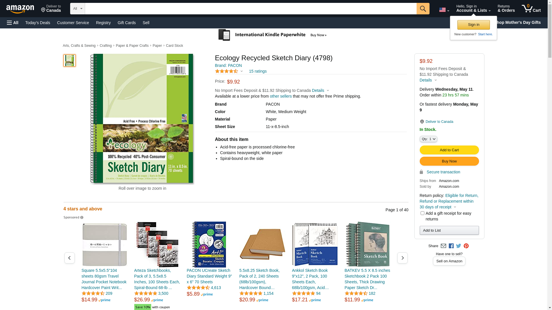Click next arrow in sponsored carousel
552x310 pixels.
[402, 258]
